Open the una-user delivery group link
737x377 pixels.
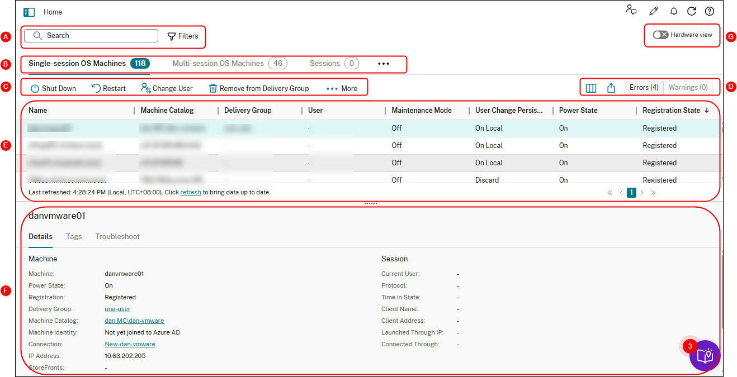pyautogui.click(x=117, y=309)
